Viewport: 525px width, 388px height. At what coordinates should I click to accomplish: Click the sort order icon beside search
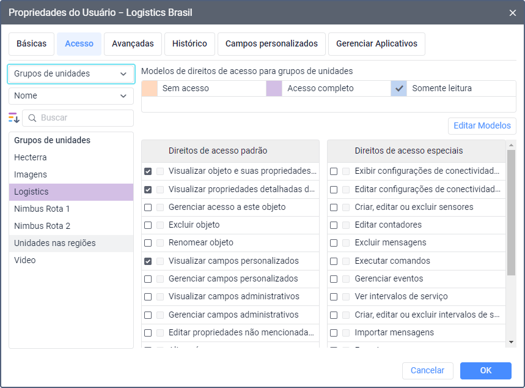[14, 118]
